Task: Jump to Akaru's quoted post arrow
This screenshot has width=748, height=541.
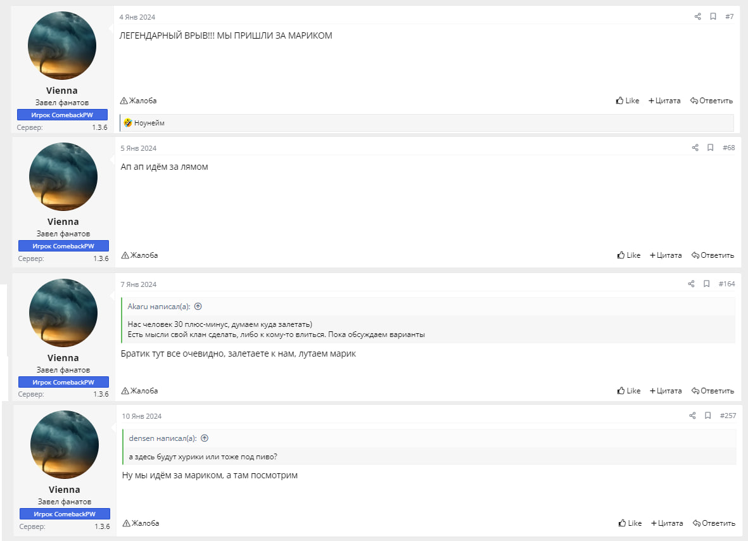Action: pos(198,306)
